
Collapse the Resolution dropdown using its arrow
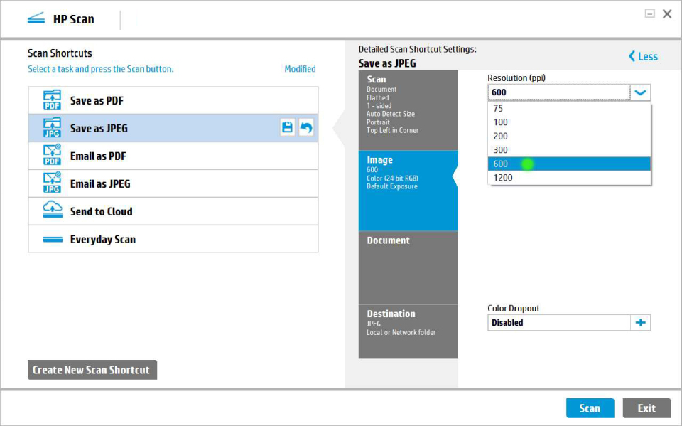coord(640,92)
